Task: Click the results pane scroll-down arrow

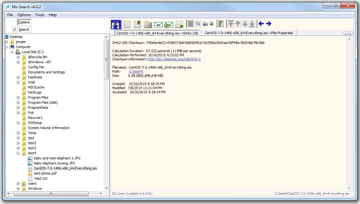Action: tap(349, 188)
